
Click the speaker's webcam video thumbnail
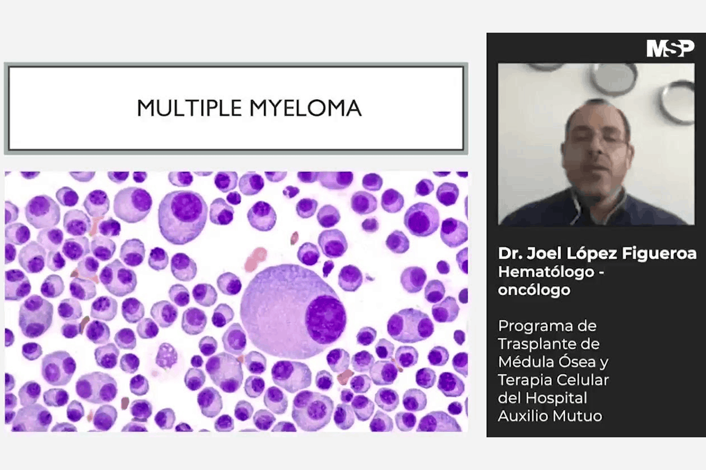(596, 144)
